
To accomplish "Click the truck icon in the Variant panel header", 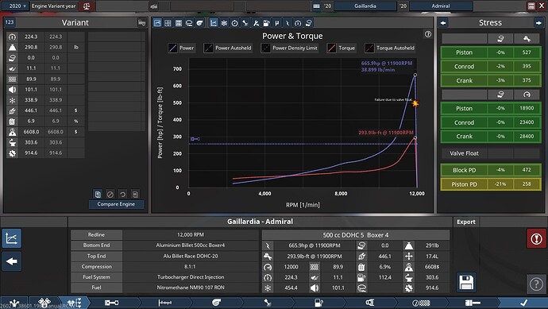I will pyautogui.click(x=141, y=23).
